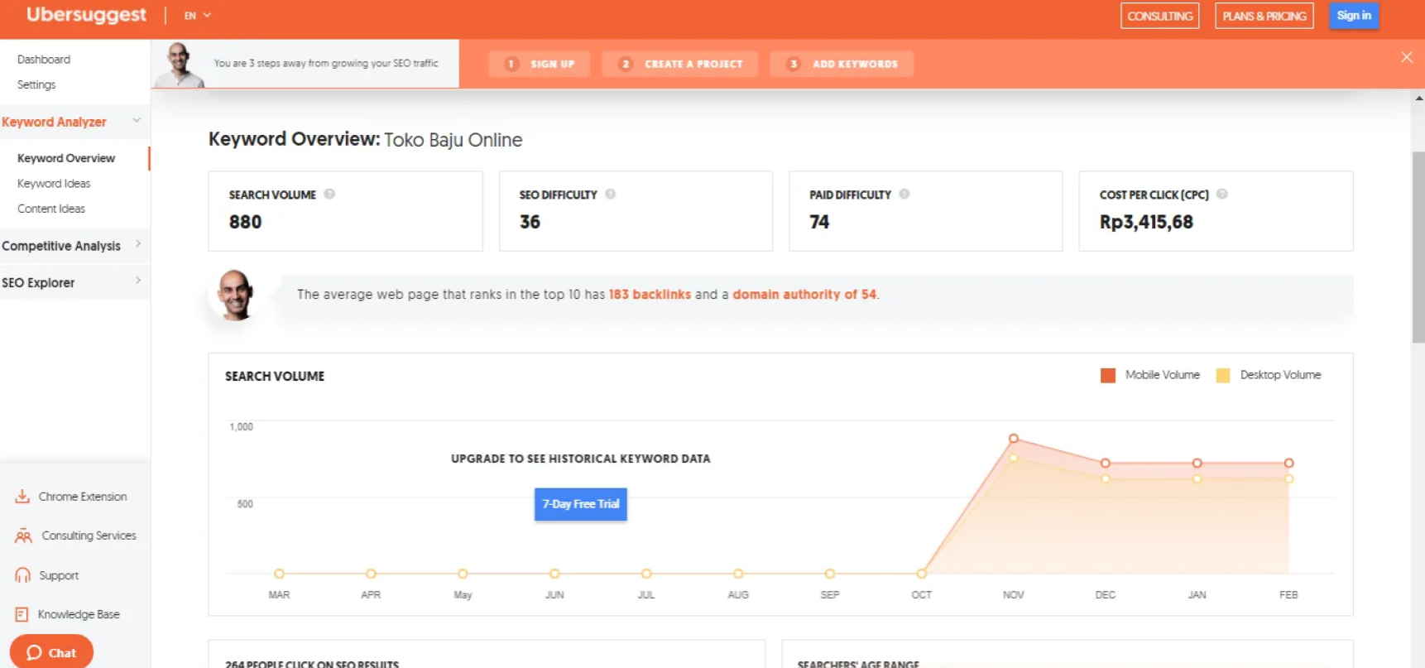Click the Consulting Services people icon

(23, 536)
